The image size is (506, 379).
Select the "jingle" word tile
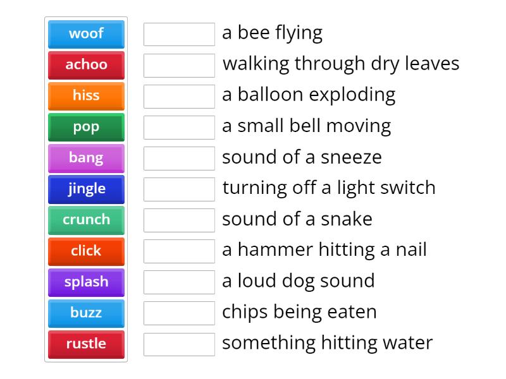(x=86, y=189)
